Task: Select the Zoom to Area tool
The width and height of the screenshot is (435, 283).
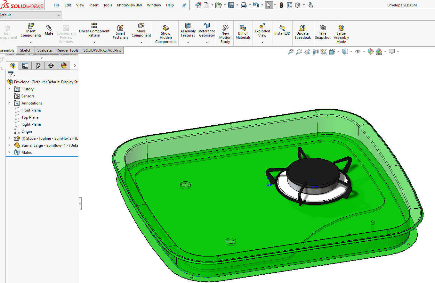Action: point(298,51)
